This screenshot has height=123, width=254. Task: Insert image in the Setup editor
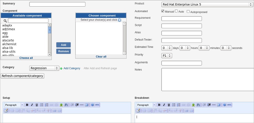coord(61,105)
